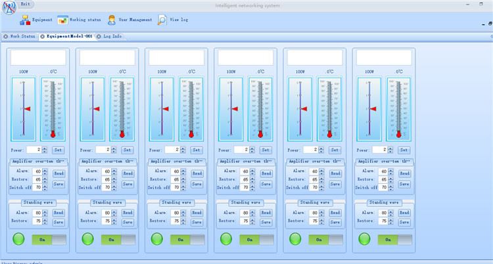Open User Management from the toolbar
Image resolution: width=493 pixels, height=264 pixels.
point(112,20)
